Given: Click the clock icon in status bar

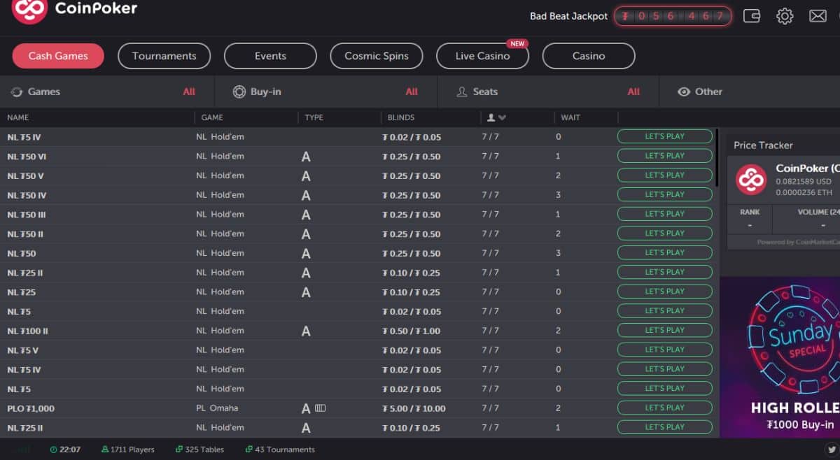Looking at the screenshot, I should 54,450.
